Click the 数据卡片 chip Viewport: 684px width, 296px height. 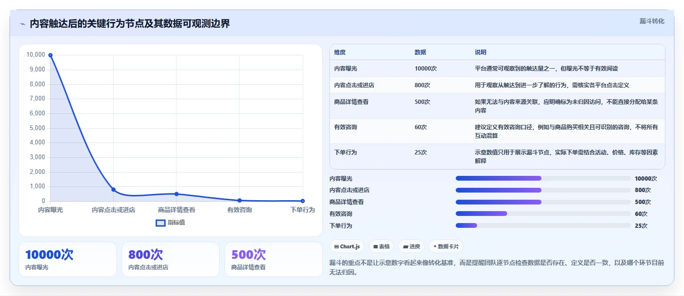click(x=446, y=246)
